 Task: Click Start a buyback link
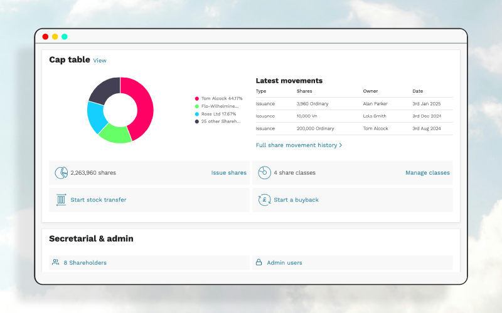pos(296,200)
